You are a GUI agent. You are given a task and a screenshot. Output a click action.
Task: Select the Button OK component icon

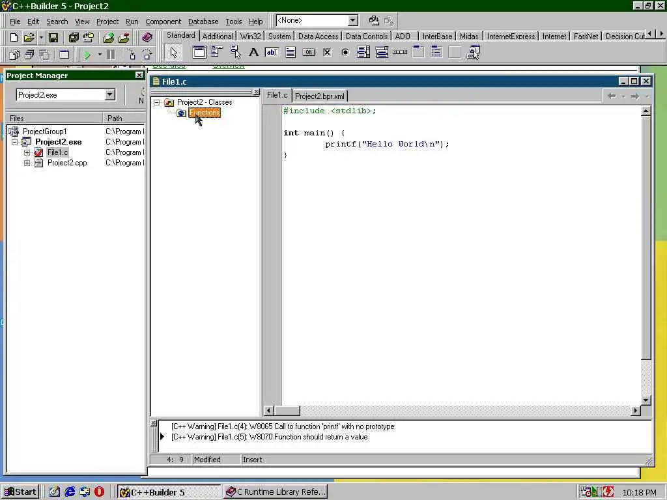tap(309, 52)
